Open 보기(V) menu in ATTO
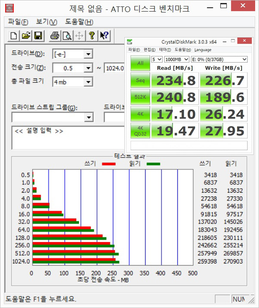Viewport: 259px width, 308px height. [47, 22]
